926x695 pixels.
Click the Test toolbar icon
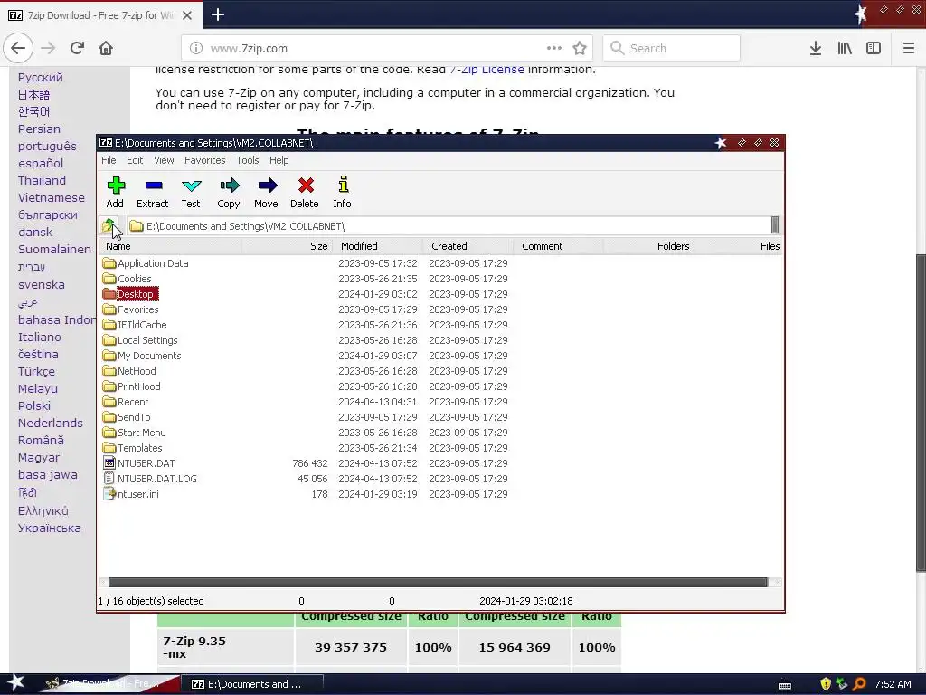[x=191, y=192]
